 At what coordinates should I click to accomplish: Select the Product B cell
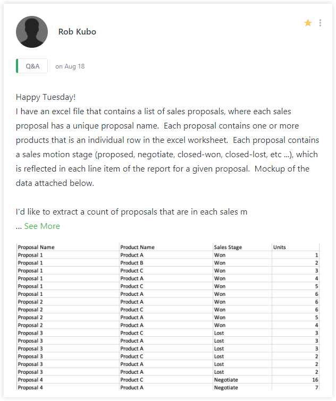132,263
